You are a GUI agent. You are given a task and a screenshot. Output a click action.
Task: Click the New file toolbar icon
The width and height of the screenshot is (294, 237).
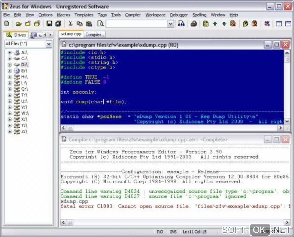pos(7,24)
